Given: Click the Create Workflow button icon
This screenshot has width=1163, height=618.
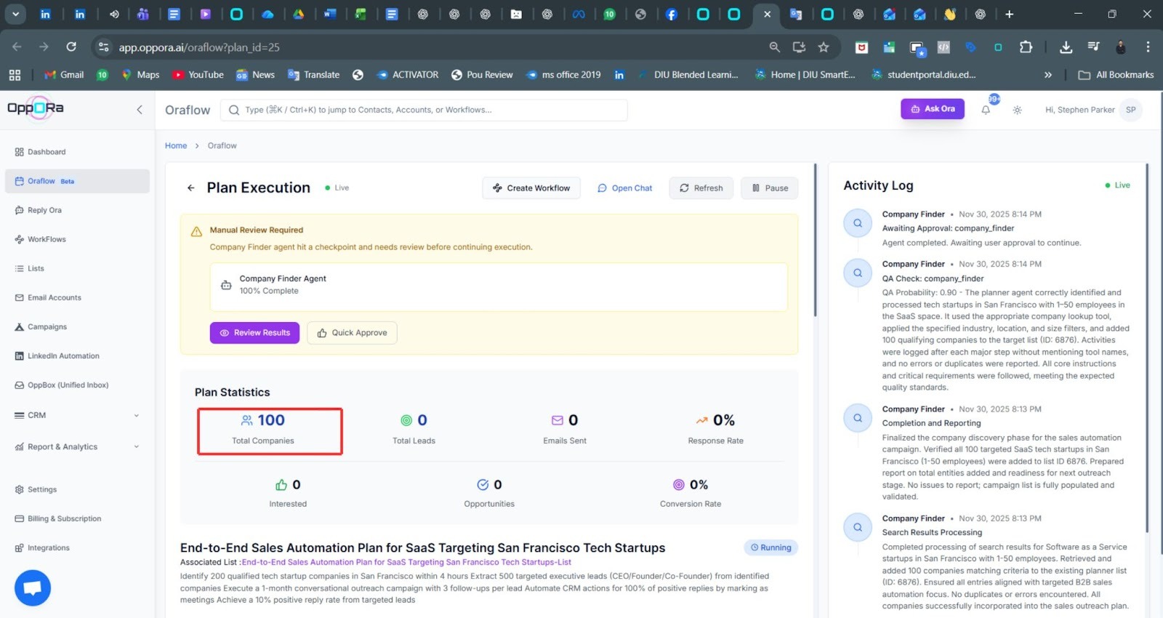Looking at the screenshot, I should (x=497, y=188).
